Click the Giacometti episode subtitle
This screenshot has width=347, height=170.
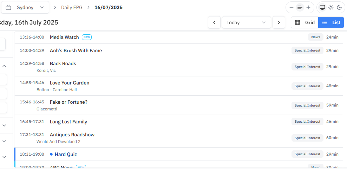point(47,109)
